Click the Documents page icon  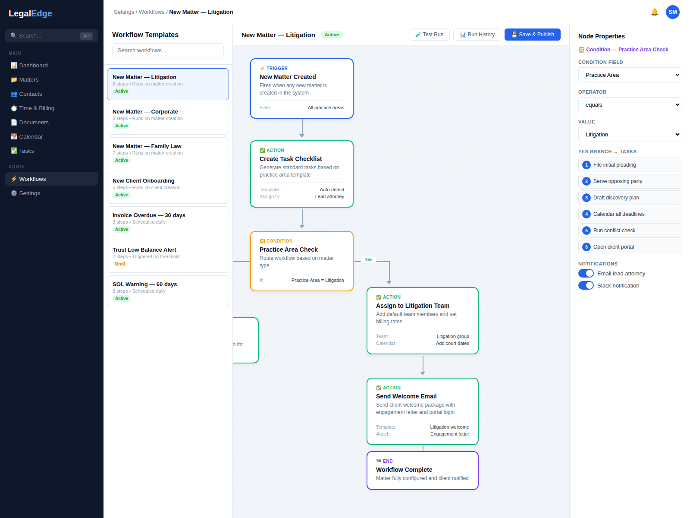point(14,123)
